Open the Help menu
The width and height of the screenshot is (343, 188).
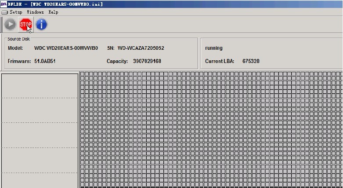coord(54,12)
